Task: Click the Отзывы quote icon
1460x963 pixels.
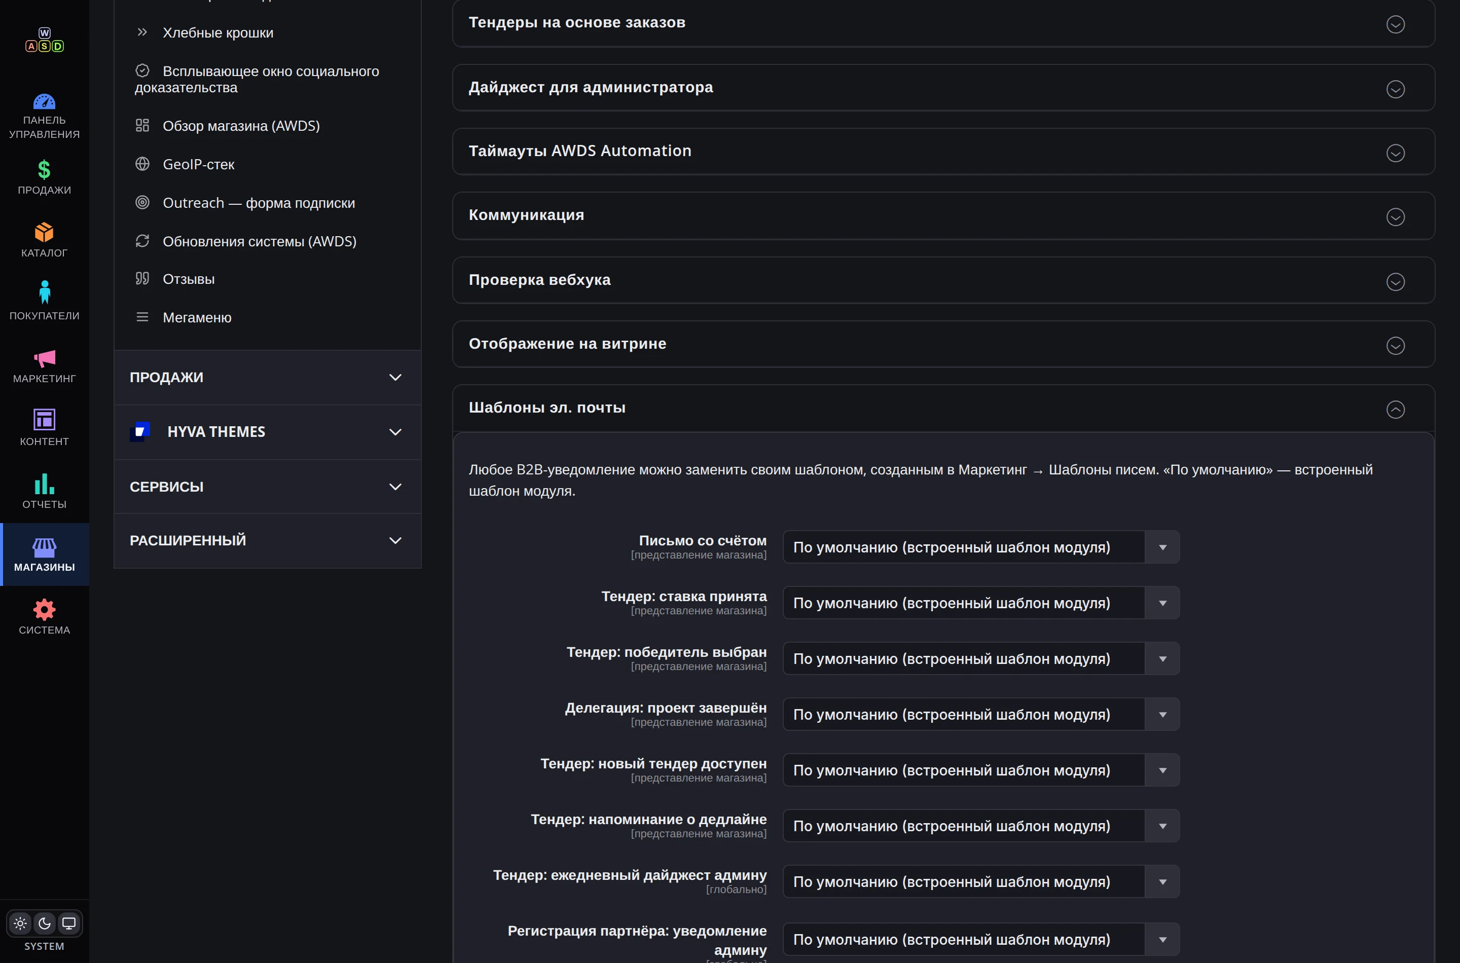Action: coord(142,278)
